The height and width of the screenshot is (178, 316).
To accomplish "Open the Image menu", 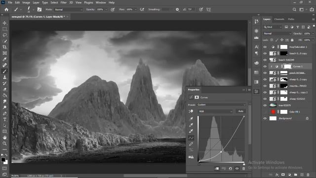I will click(x=26, y=2).
